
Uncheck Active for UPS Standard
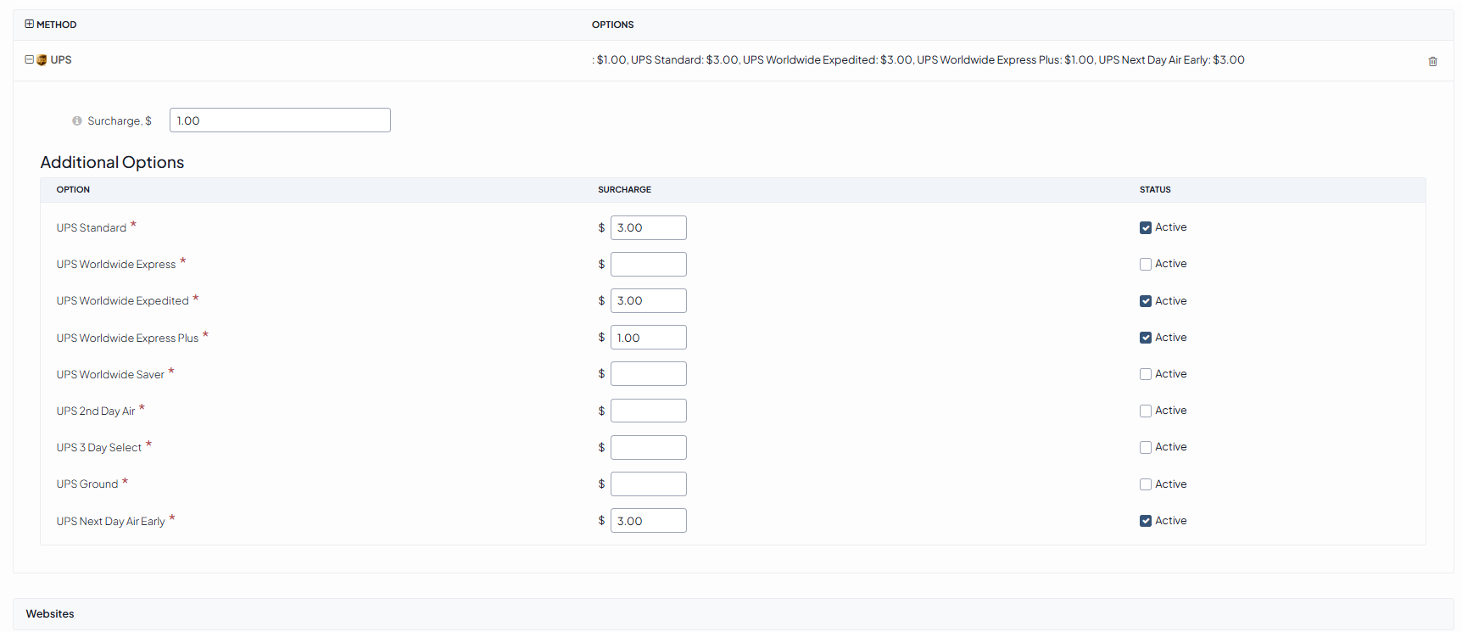1146,227
